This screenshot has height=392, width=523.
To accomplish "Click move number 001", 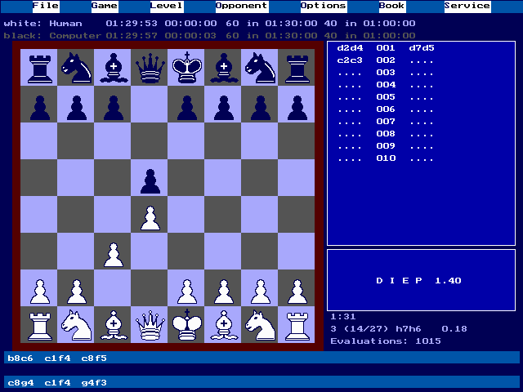I will [x=386, y=48].
